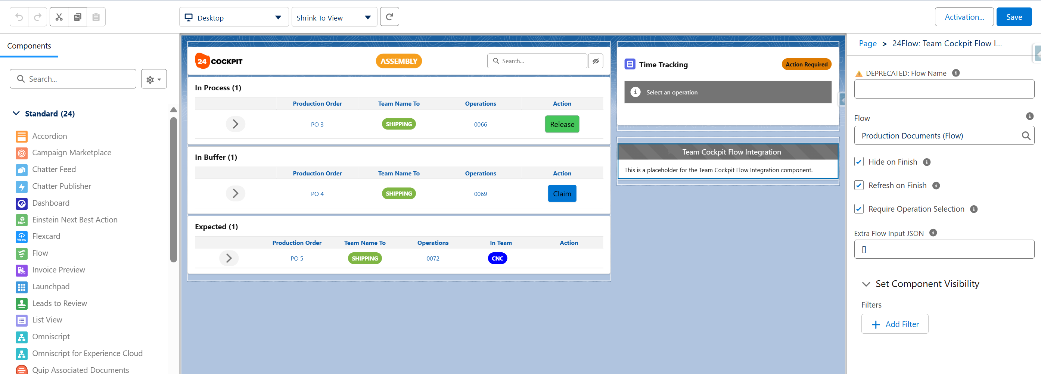The height and width of the screenshot is (374, 1041).
Task: Click the Time Tracking document icon
Action: (630, 64)
